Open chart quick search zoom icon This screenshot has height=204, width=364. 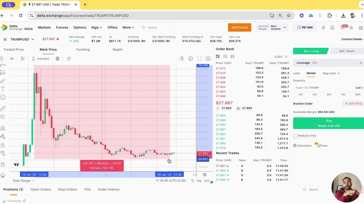click(x=182, y=59)
